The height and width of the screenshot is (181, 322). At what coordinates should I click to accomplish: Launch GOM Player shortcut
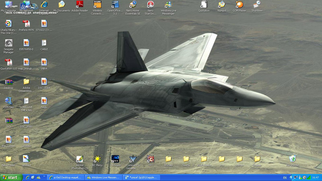pyautogui.click(x=239, y=5)
